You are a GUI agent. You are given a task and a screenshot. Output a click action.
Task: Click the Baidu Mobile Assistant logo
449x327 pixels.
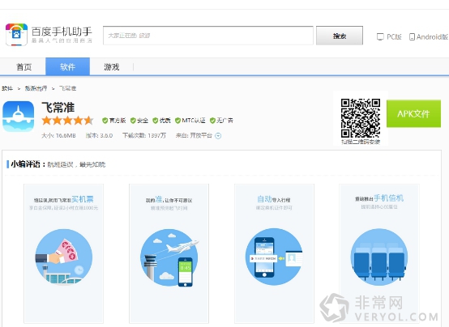[x=49, y=35]
